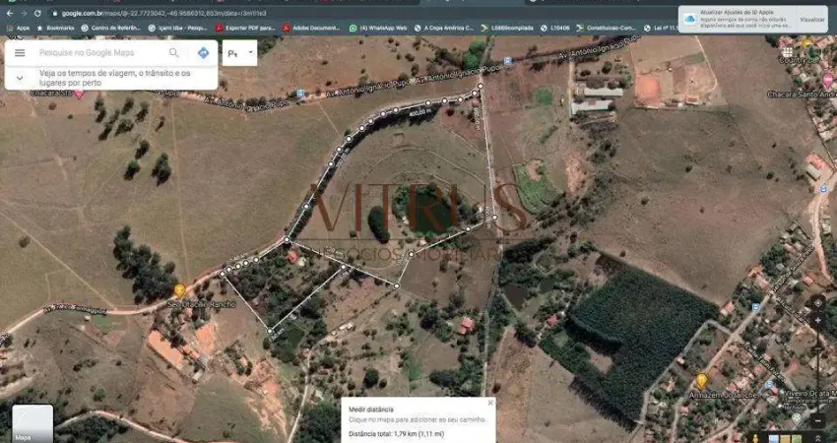Click the zoom out minus button
The width and height of the screenshot is (837, 443).
[817, 420]
